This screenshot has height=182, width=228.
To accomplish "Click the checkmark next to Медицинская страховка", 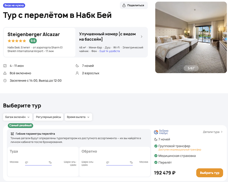I will tap(156, 155).
